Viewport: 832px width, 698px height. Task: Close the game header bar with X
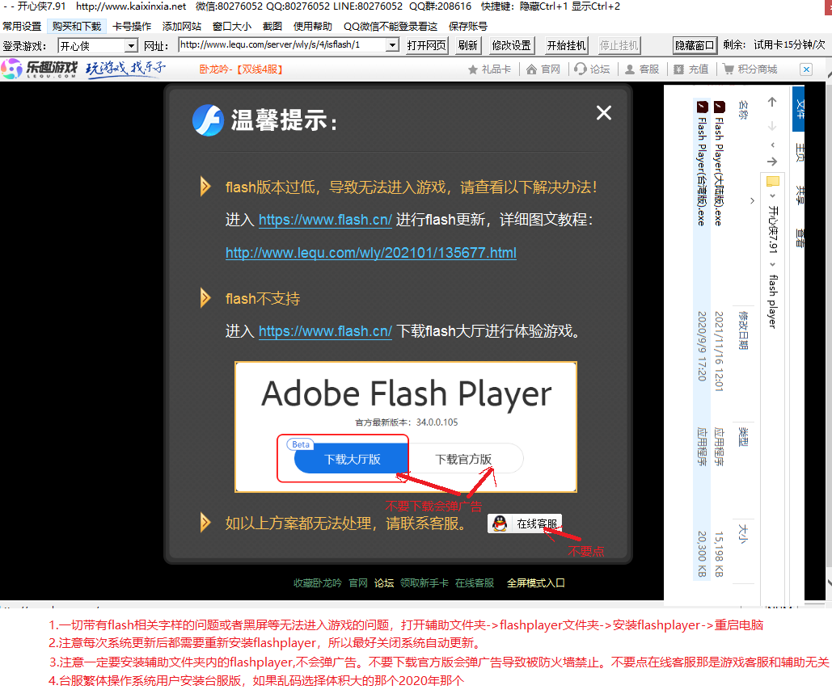806,69
